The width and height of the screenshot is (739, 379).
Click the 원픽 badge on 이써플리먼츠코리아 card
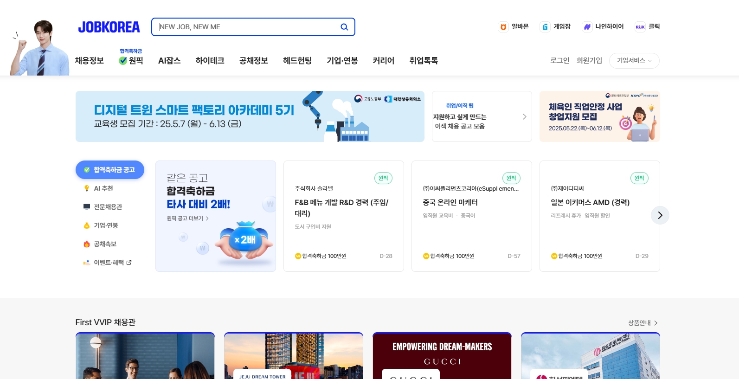(x=511, y=178)
